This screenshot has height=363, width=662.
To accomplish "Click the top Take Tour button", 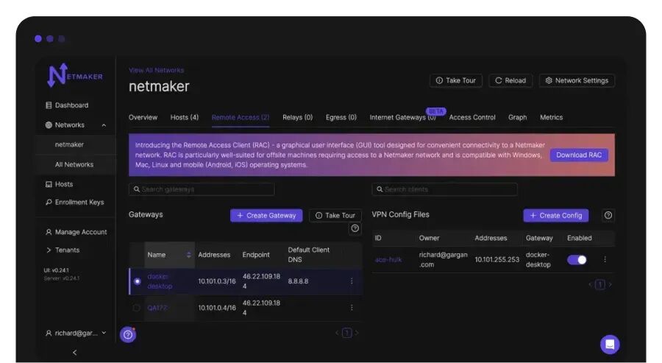I will [x=455, y=80].
